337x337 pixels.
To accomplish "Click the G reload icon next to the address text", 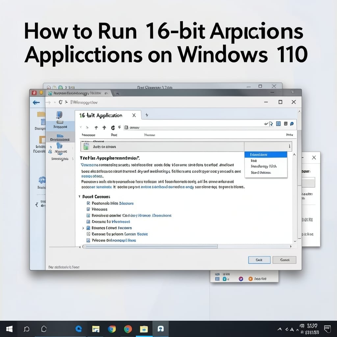I will coord(61,102).
